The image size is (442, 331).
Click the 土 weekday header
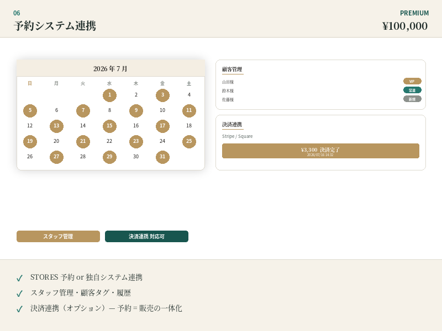click(189, 83)
